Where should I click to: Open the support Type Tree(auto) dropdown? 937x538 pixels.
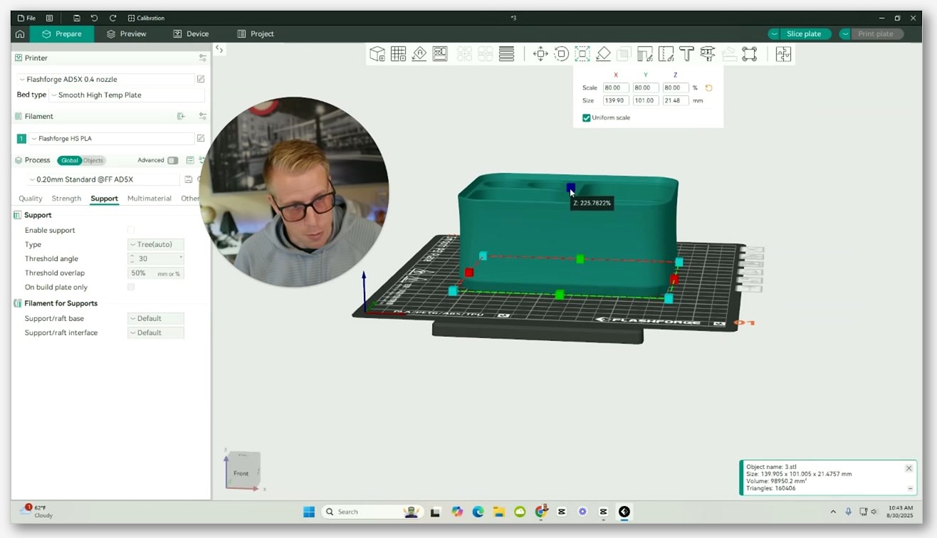(x=156, y=244)
